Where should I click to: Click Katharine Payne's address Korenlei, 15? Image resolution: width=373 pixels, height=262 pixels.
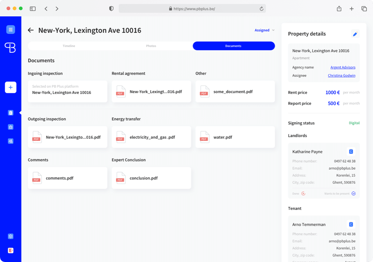[346, 175]
